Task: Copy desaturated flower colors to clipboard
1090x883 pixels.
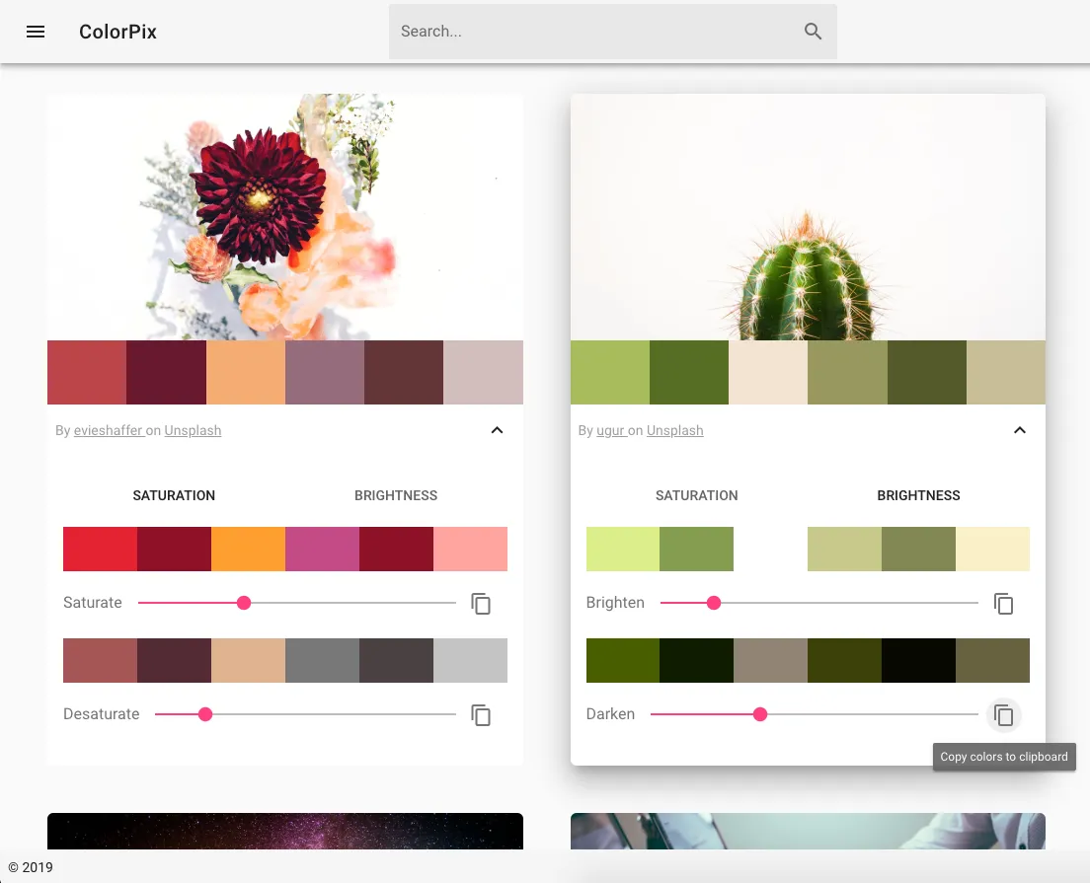Action: click(x=481, y=715)
